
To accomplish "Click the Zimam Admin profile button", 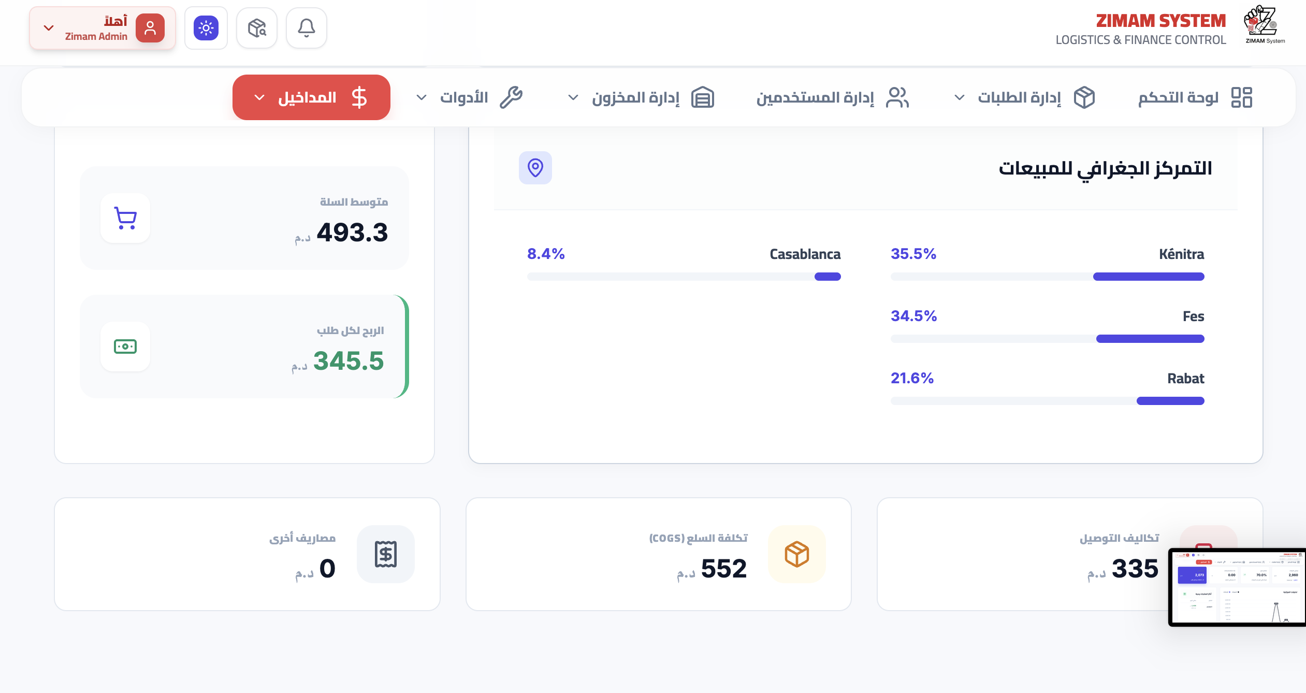I will point(103,27).
